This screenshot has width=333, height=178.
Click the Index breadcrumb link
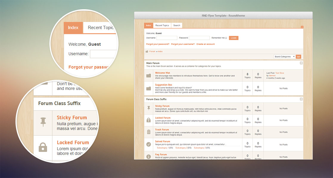pyautogui.click(x=160, y=51)
